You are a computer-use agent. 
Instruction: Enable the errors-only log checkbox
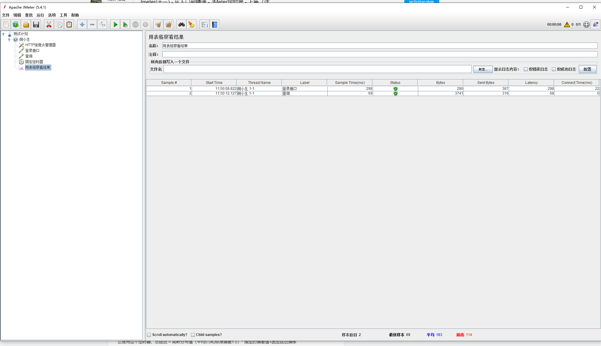pos(526,69)
